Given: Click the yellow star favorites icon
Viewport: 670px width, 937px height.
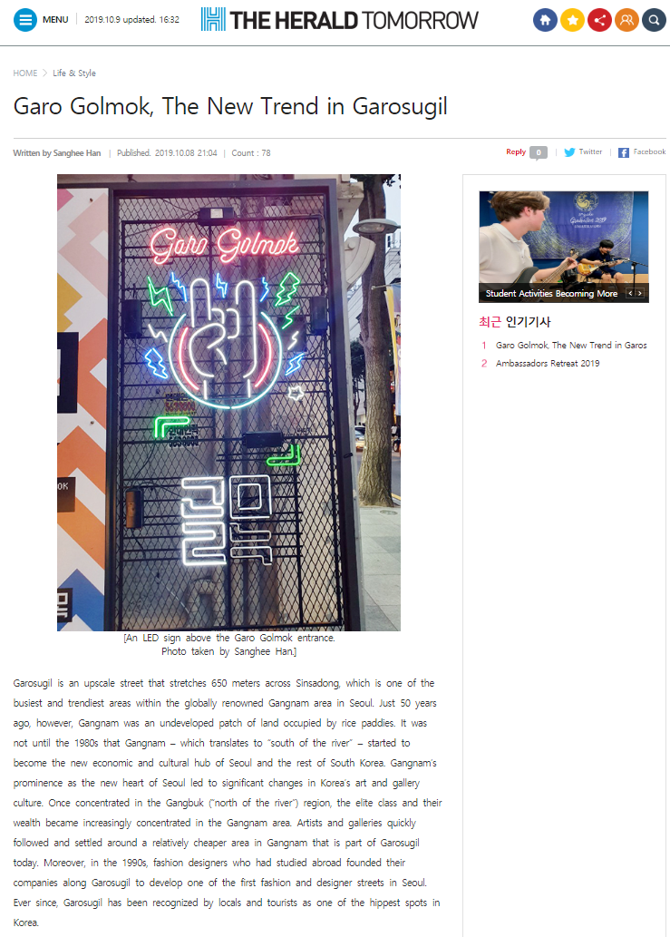Looking at the screenshot, I should 572,20.
